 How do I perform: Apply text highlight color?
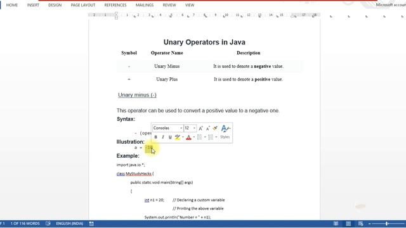[x=178, y=137]
